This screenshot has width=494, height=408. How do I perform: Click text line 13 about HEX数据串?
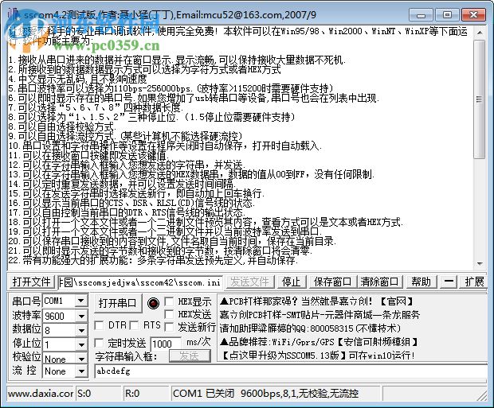pyautogui.click(x=191, y=174)
